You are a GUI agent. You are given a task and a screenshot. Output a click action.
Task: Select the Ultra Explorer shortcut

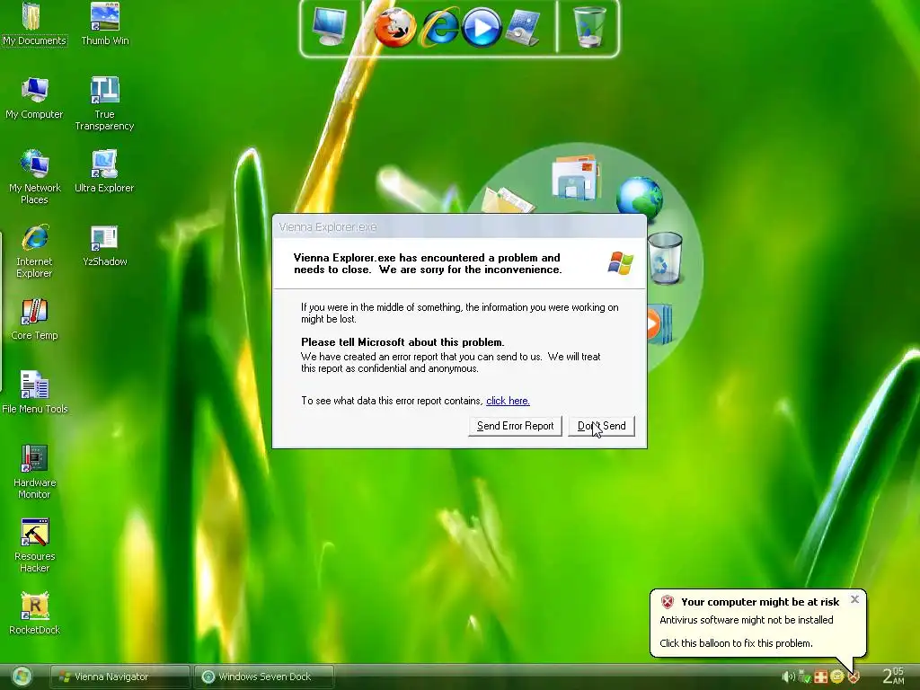click(104, 172)
